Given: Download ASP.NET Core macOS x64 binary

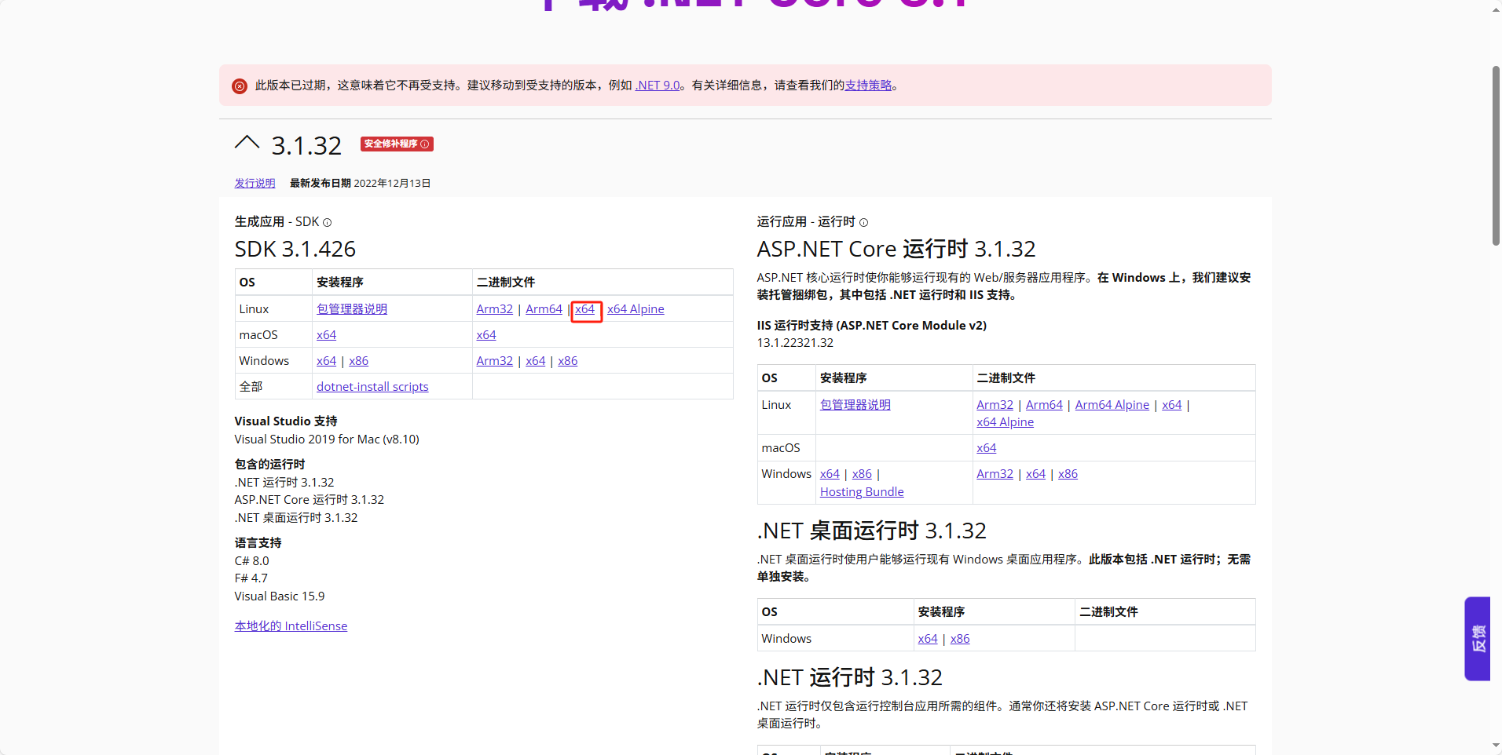Looking at the screenshot, I should click(x=987, y=448).
